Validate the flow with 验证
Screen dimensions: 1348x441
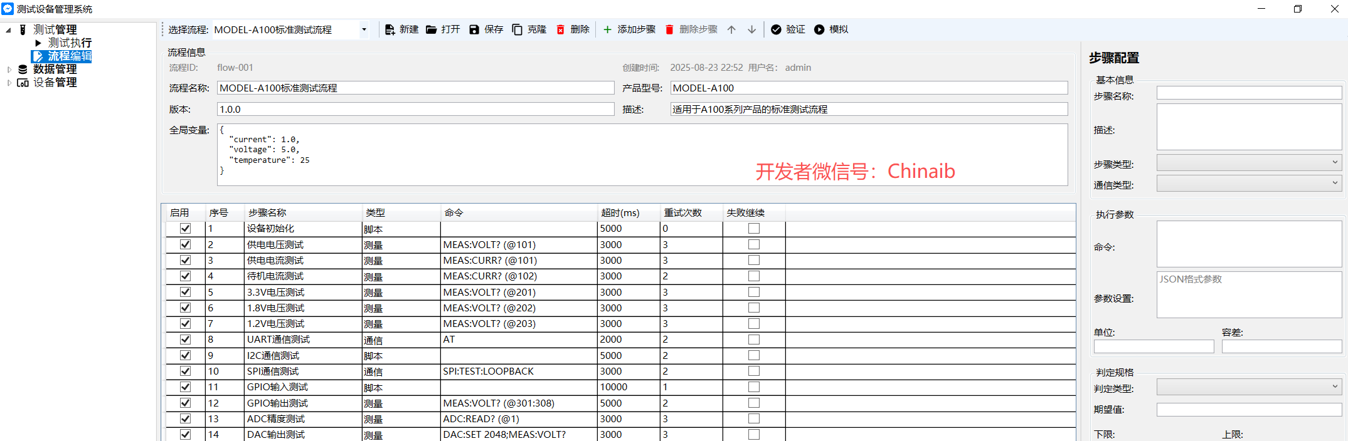(x=788, y=29)
